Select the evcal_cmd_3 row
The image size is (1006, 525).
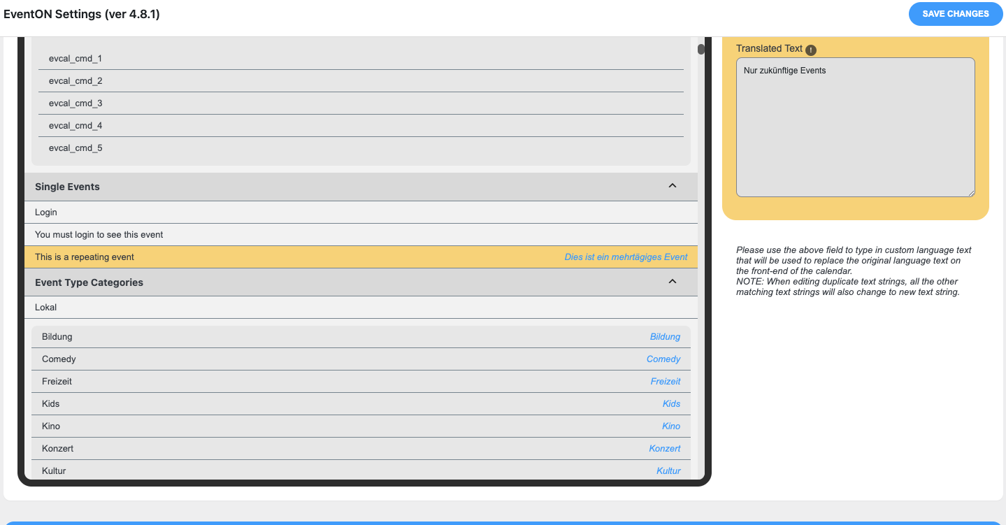tap(361, 103)
